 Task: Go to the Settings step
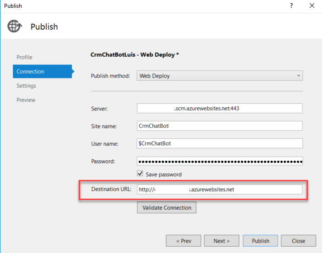click(x=26, y=86)
